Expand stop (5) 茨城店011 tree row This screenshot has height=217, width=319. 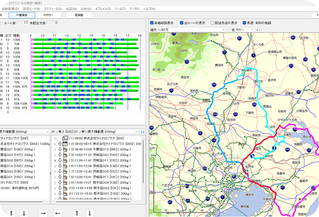click(55, 161)
